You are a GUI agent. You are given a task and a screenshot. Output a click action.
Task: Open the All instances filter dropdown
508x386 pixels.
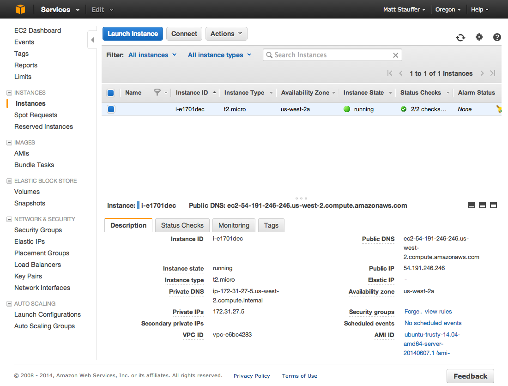152,55
